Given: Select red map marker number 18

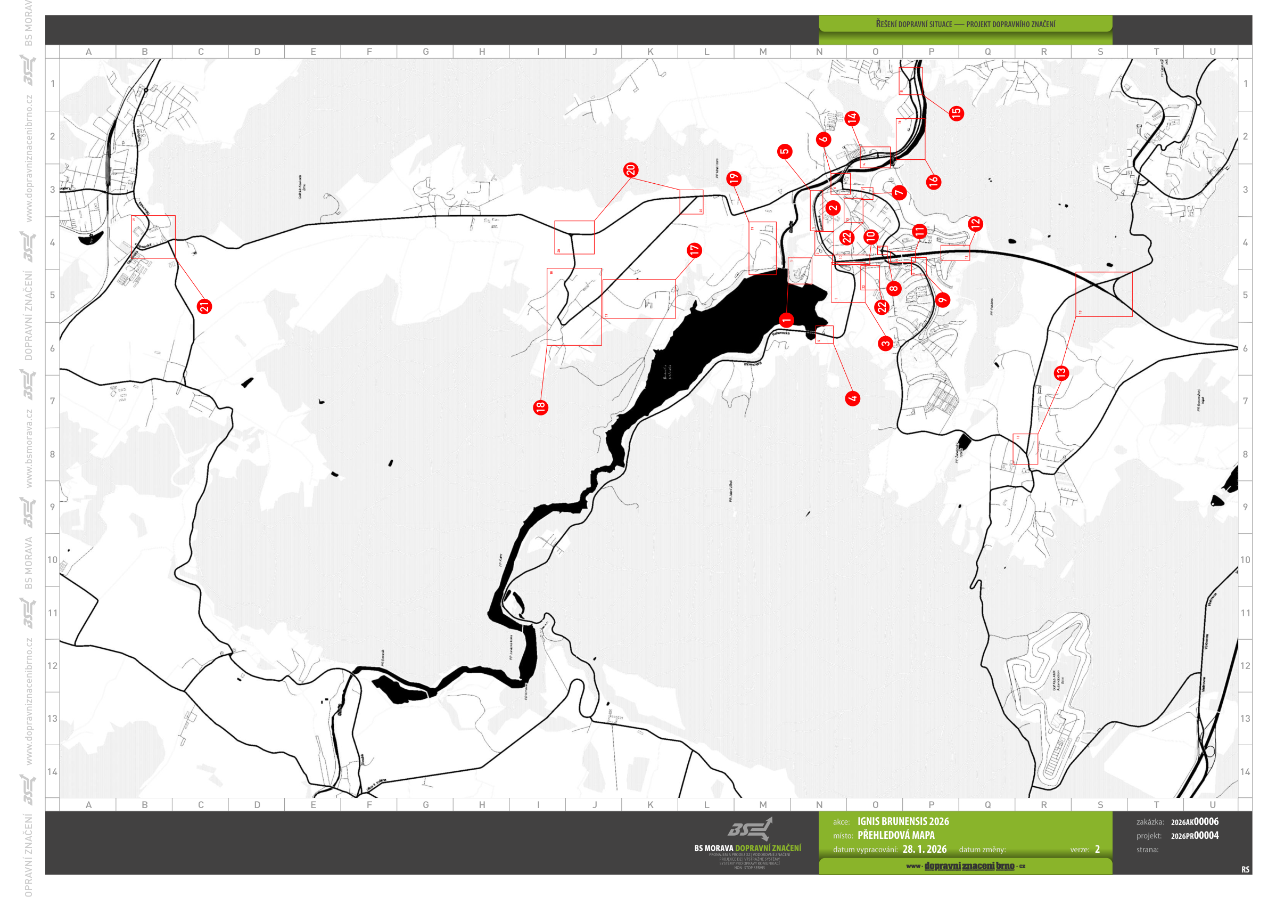Looking at the screenshot, I should point(540,407).
